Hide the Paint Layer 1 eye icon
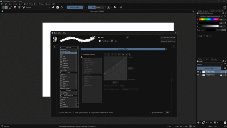This screenshot has width=227, height=128. click(x=198, y=72)
